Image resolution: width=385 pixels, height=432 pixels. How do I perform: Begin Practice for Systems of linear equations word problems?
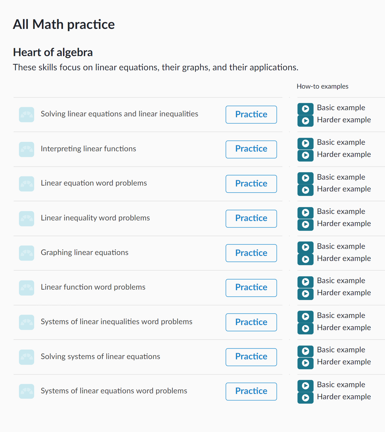pos(251,391)
